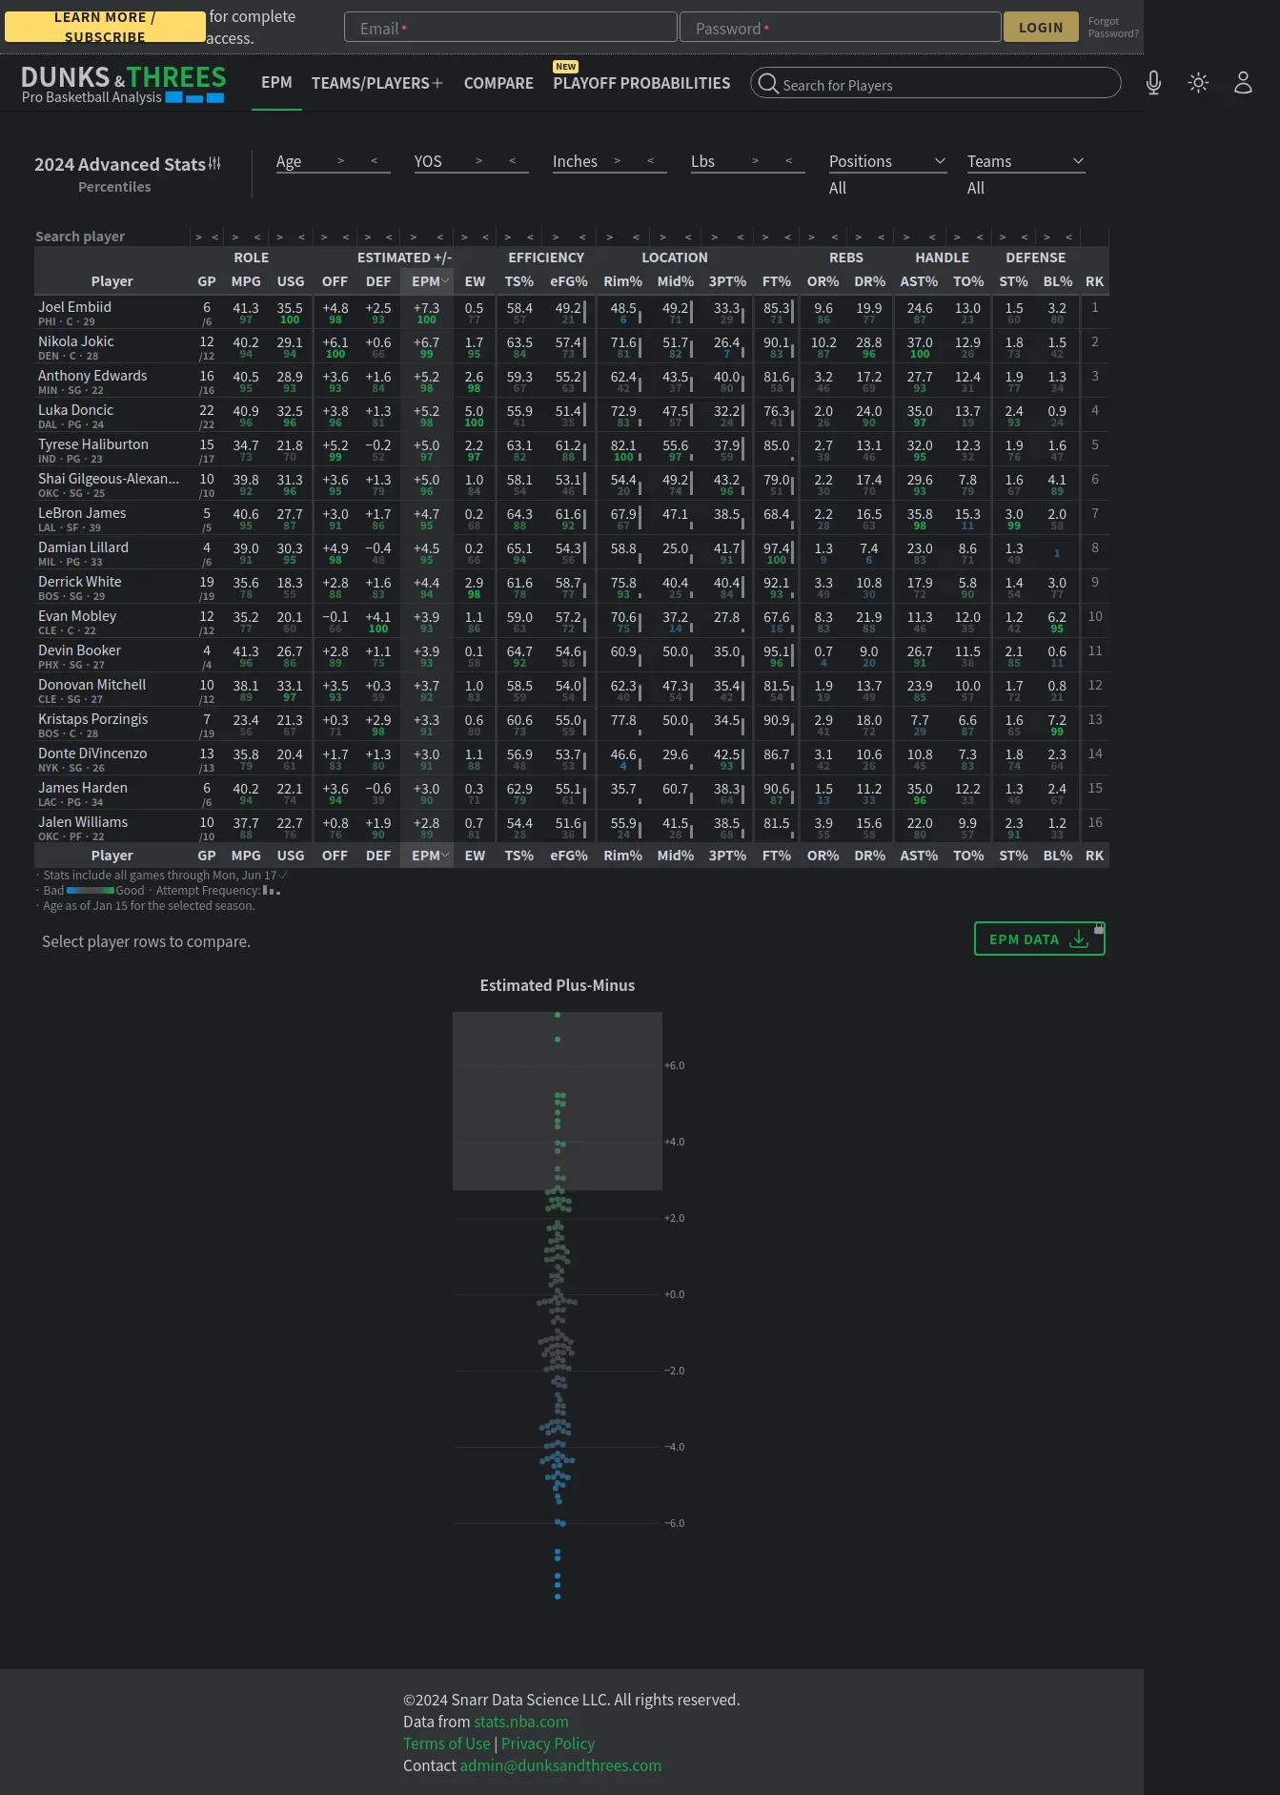The image size is (1280, 1795).
Task: Click the Age greater-than filter arrow
Action: [340, 161]
